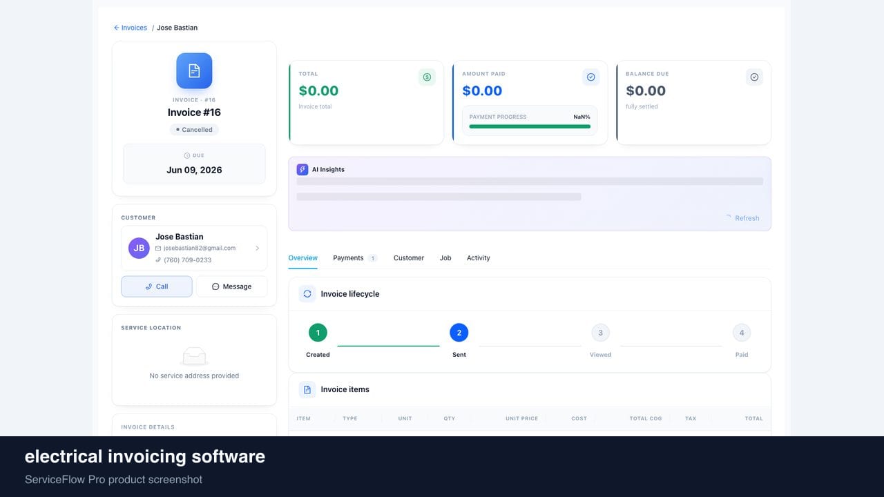Click the Invoice items document icon
The height and width of the screenshot is (497, 884).
tap(307, 389)
